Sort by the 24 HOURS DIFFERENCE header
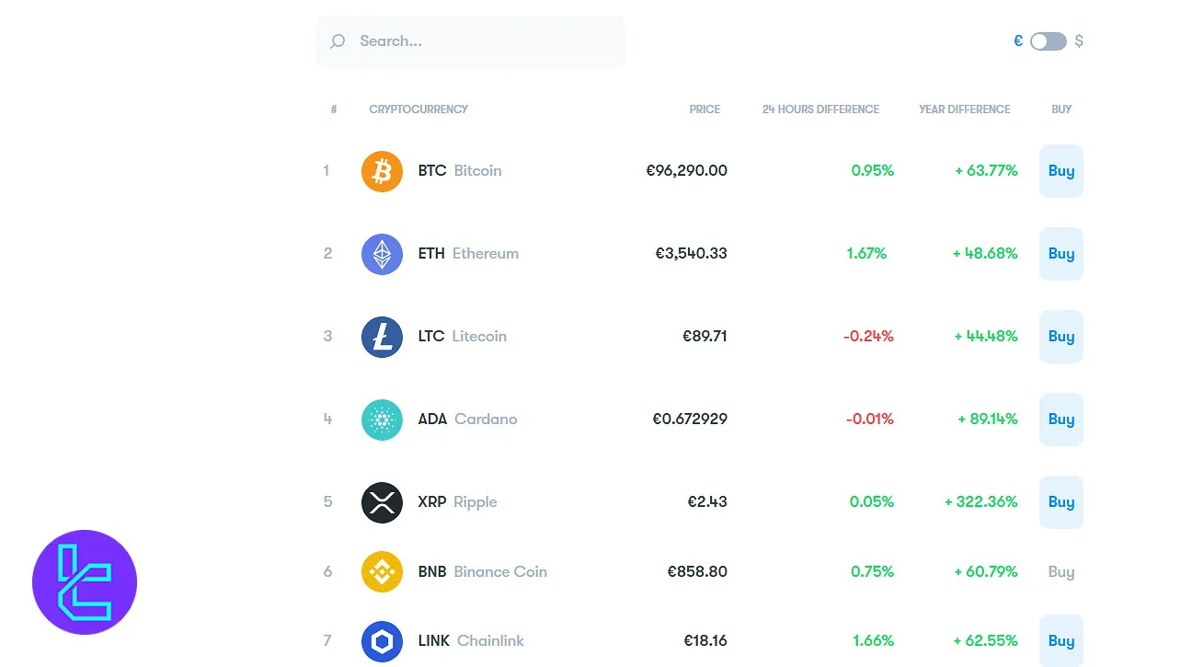The image size is (1192, 667). pyautogui.click(x=819, y=109)
